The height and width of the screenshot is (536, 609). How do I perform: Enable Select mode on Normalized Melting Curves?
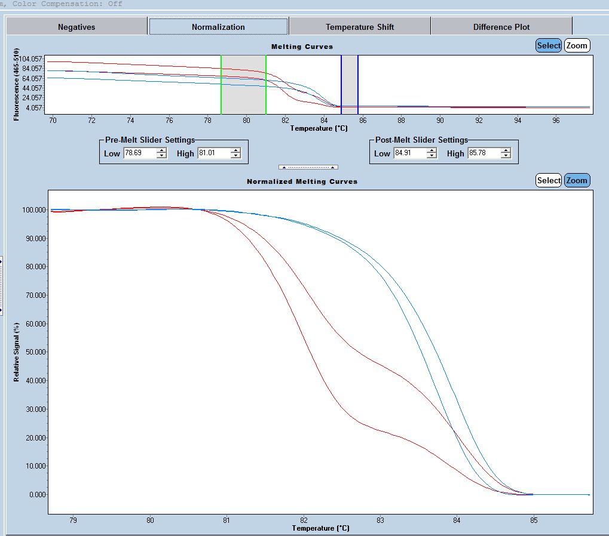548,180
